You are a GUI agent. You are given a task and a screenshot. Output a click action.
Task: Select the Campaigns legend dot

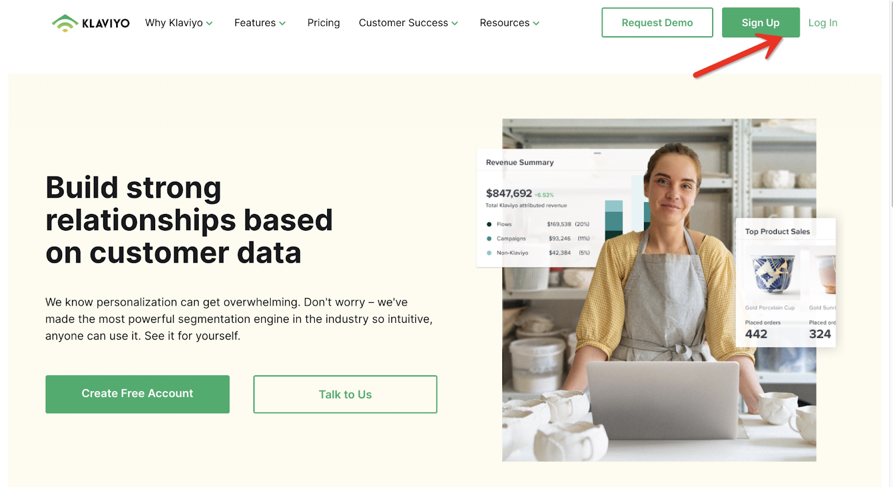pos(489,238)
